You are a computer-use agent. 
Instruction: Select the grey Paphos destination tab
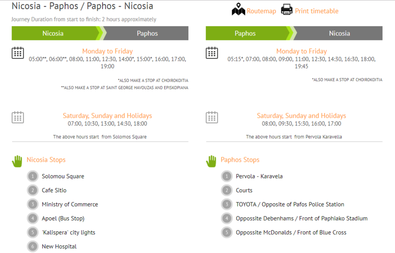coord(147,33)
